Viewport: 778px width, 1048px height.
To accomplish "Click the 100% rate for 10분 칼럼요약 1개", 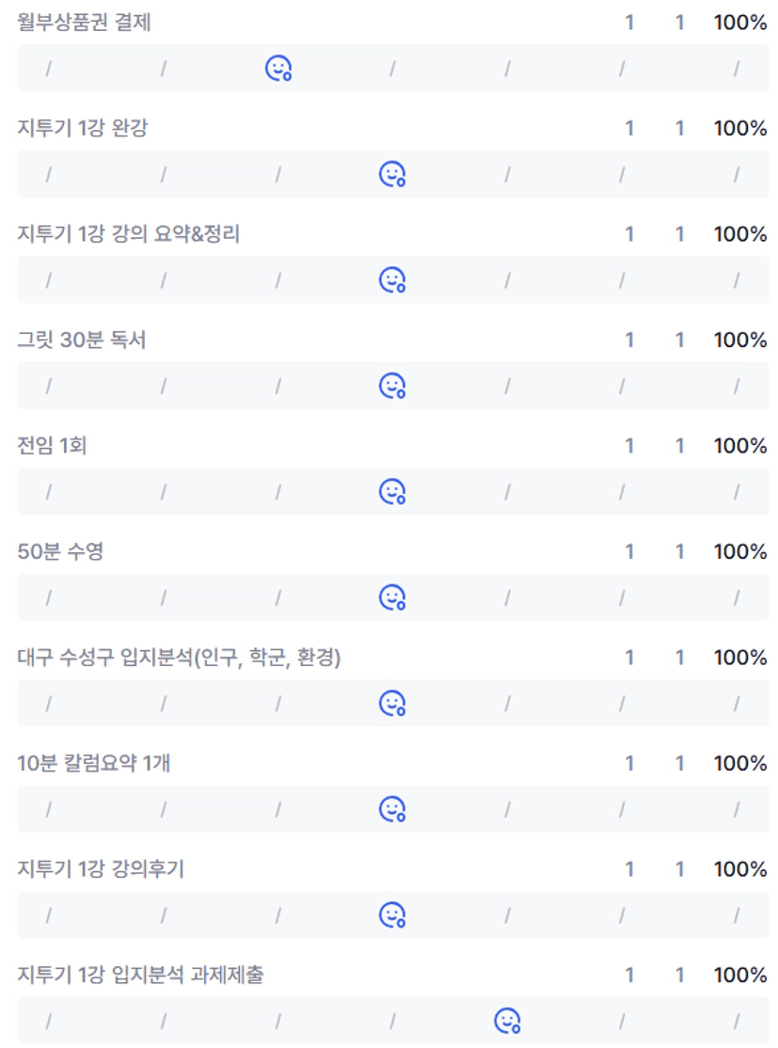I will (x=740, y=763).
